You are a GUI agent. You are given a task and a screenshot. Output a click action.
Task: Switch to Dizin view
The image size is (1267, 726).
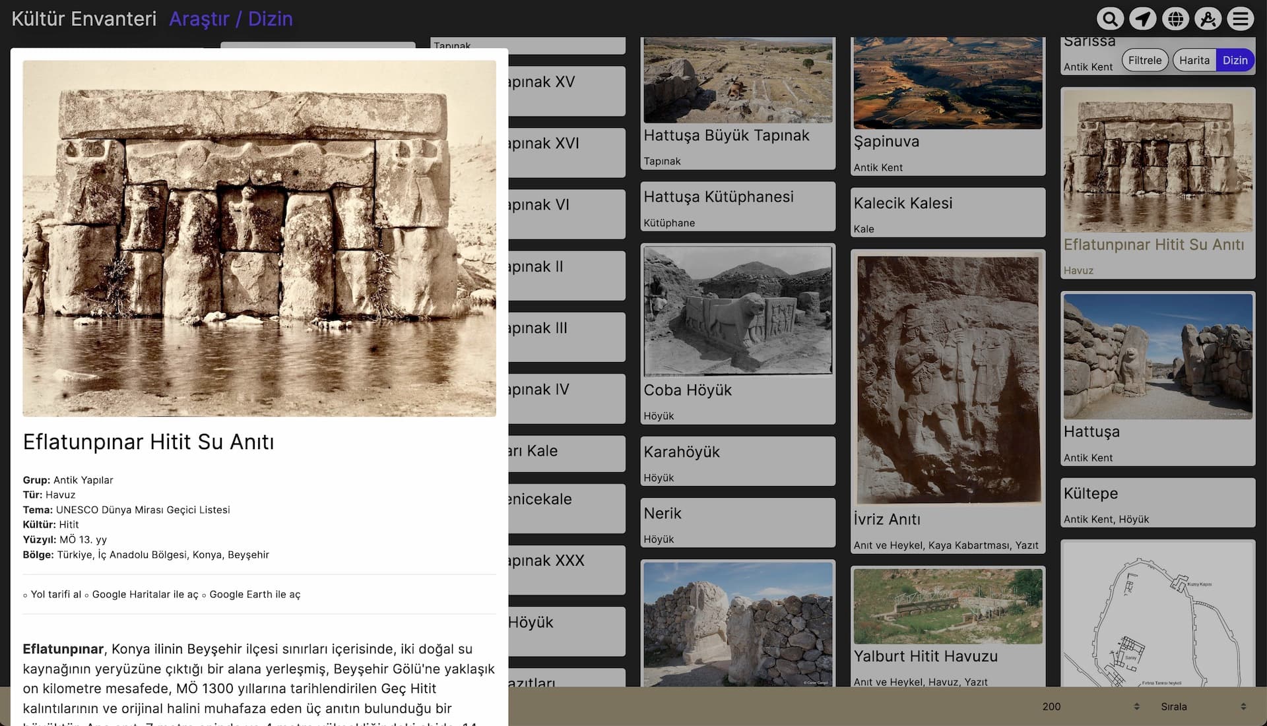[1235, 60]
